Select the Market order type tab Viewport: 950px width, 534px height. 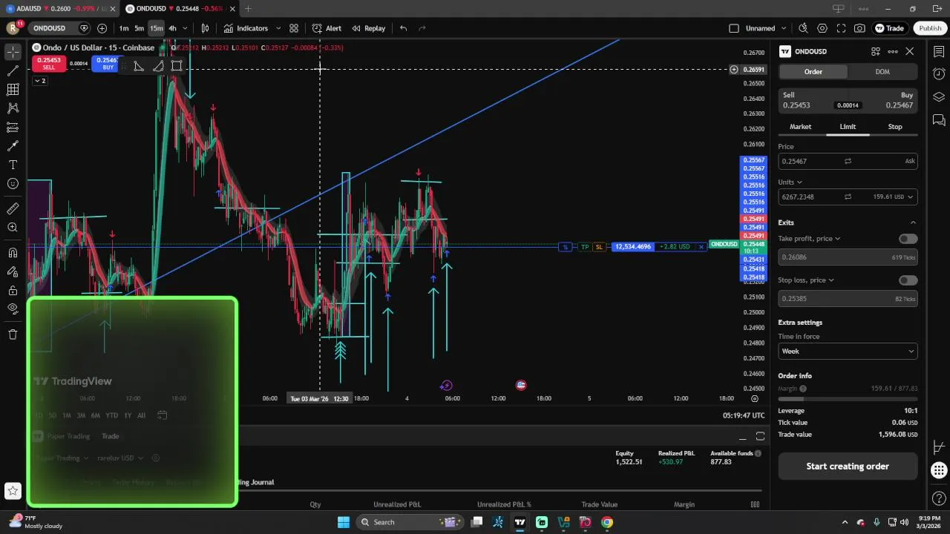800,127
